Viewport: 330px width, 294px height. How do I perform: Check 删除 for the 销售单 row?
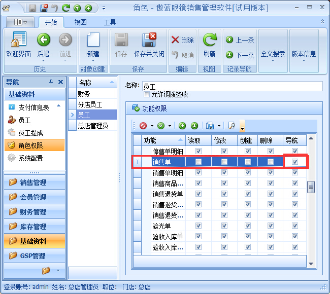click(271, 162)
